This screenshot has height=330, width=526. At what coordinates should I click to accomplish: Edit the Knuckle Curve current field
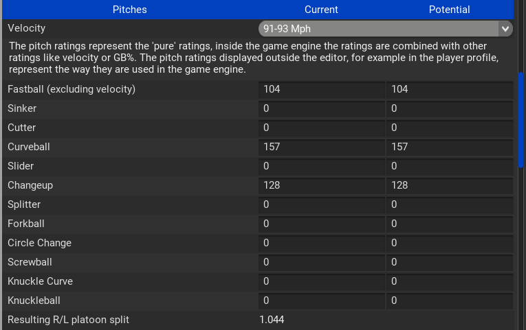pyautogui.click(x=322, y=281)
